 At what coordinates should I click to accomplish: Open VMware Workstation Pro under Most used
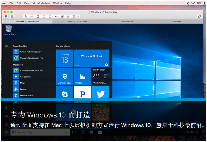[28, 70]
